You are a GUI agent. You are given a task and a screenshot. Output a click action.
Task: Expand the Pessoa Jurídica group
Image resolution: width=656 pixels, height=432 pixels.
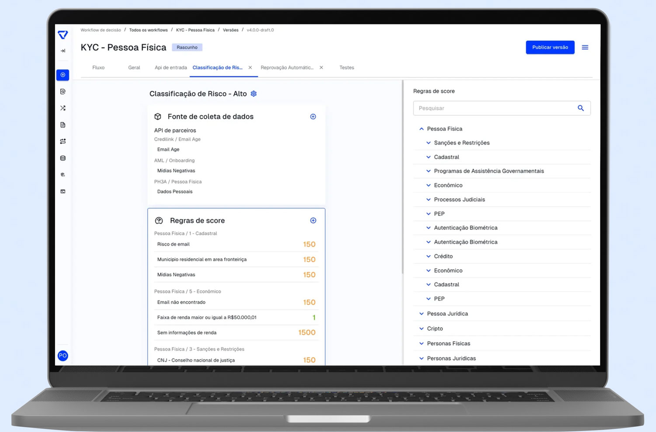(x=422, y=314)
